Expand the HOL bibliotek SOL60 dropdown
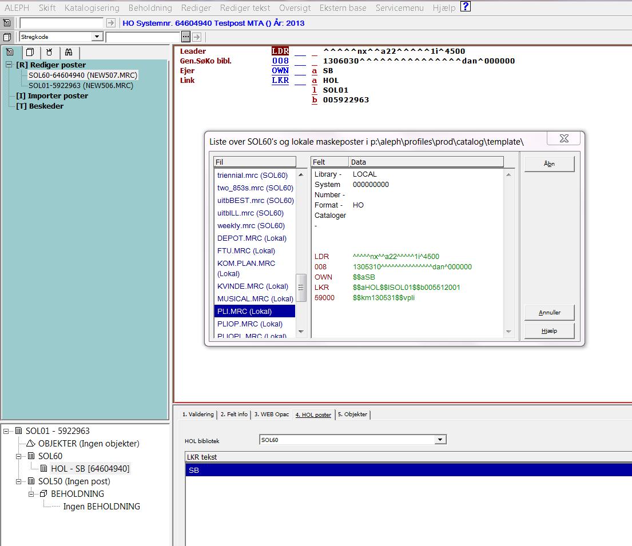 pos(440,440)
